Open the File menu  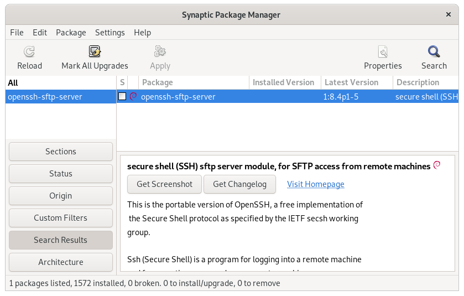(17, 33)
